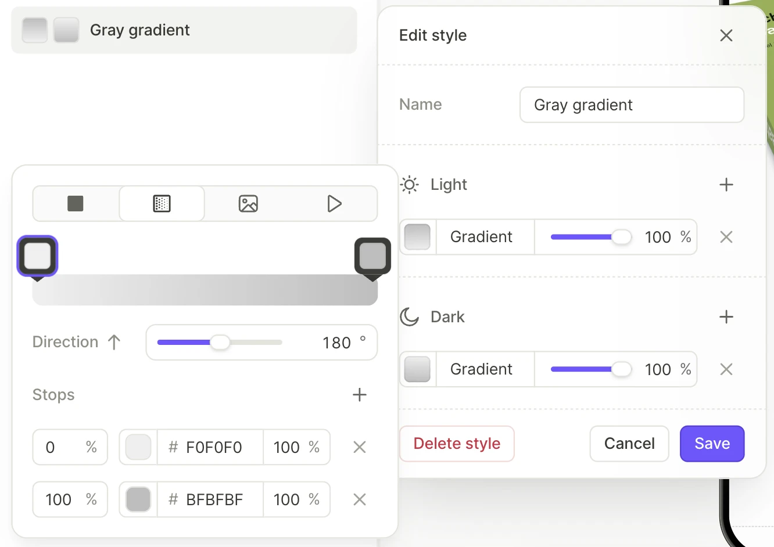
Task: Edit opacity of the BFBFBF stop
Action: point(297,499)
